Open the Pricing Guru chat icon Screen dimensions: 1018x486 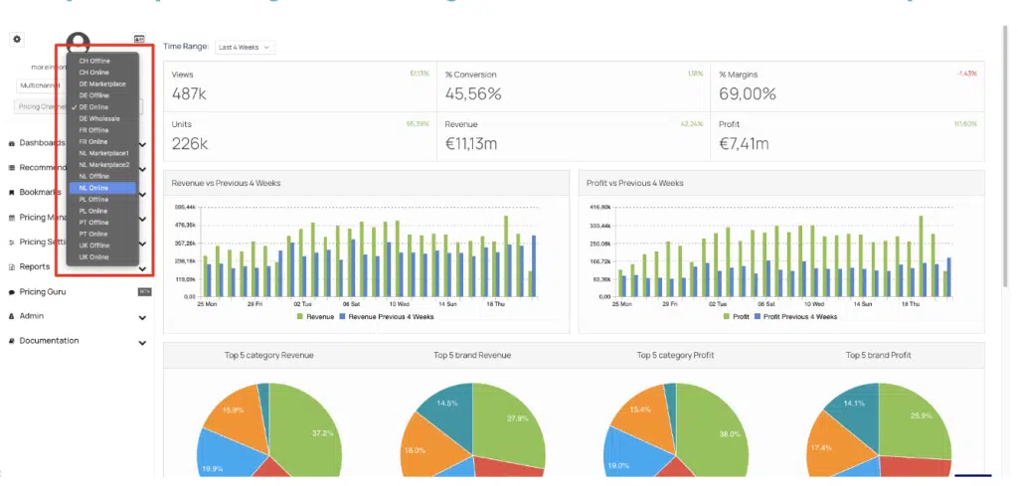12,292
